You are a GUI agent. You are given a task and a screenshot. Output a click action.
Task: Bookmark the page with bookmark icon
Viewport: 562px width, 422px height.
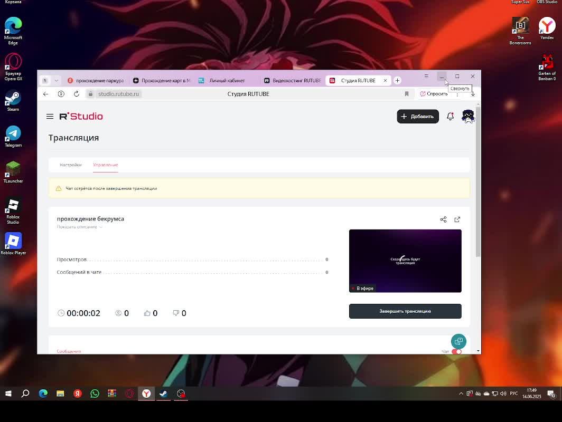(407, 94)
